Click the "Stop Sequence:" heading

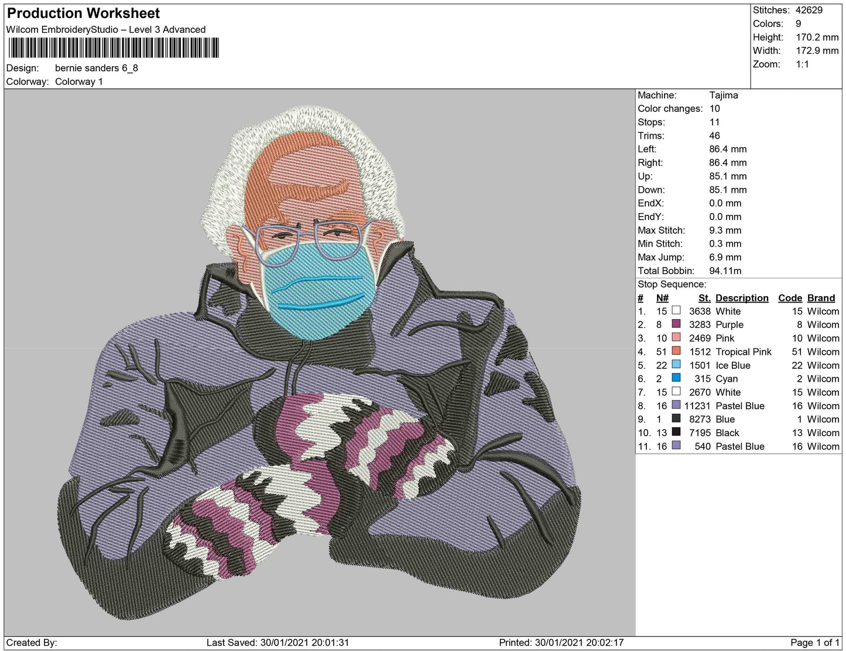pyautogui.click(x=672, y=284)
